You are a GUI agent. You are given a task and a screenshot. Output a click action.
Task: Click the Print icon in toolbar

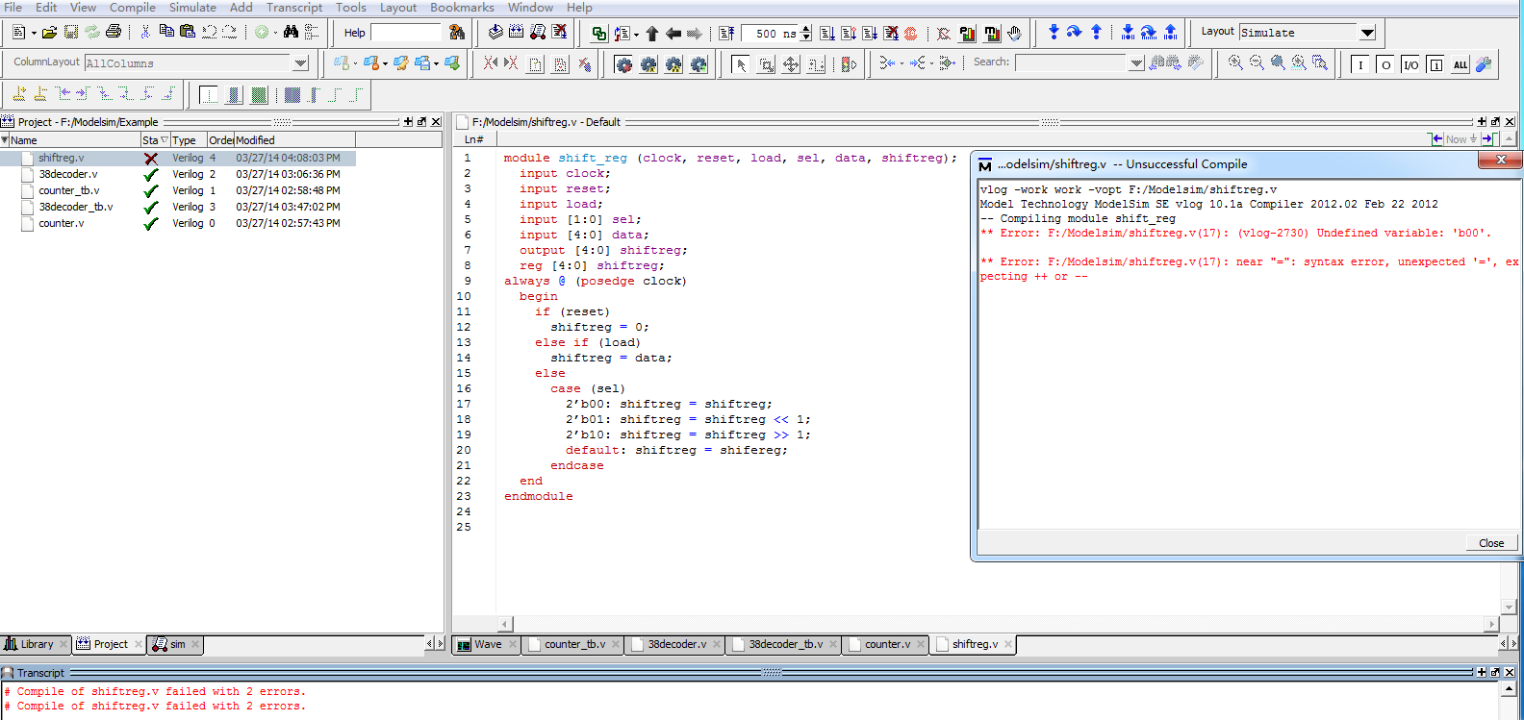[114, 32]
